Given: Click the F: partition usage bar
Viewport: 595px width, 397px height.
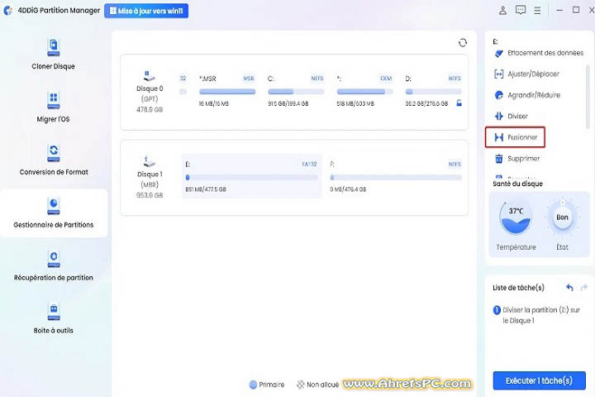Looking at the screenshot, I should click(x=396, y=178).
